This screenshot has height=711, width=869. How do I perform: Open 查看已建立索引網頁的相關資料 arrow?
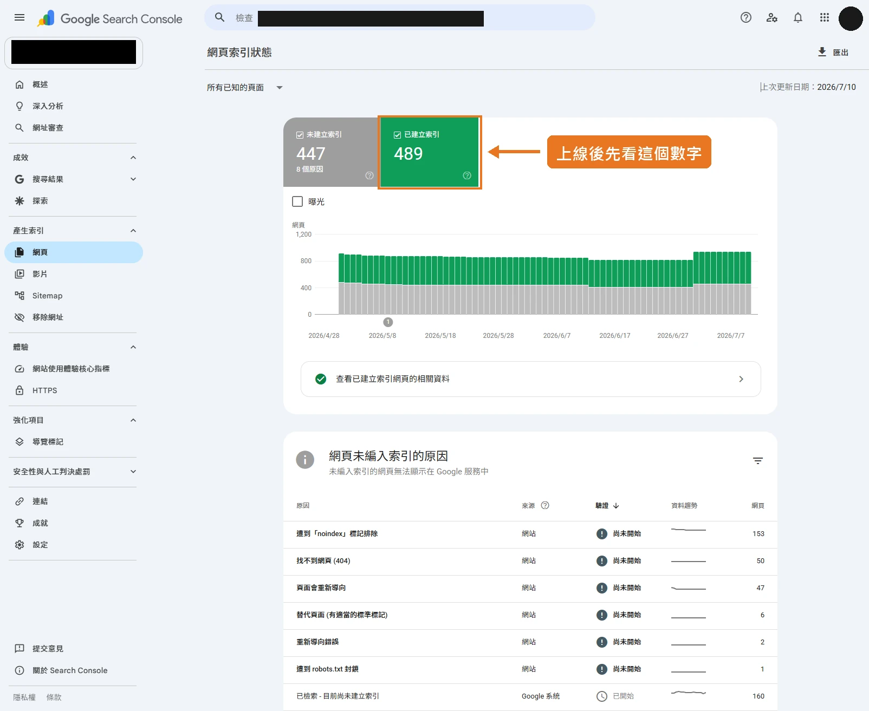point(741,379)
